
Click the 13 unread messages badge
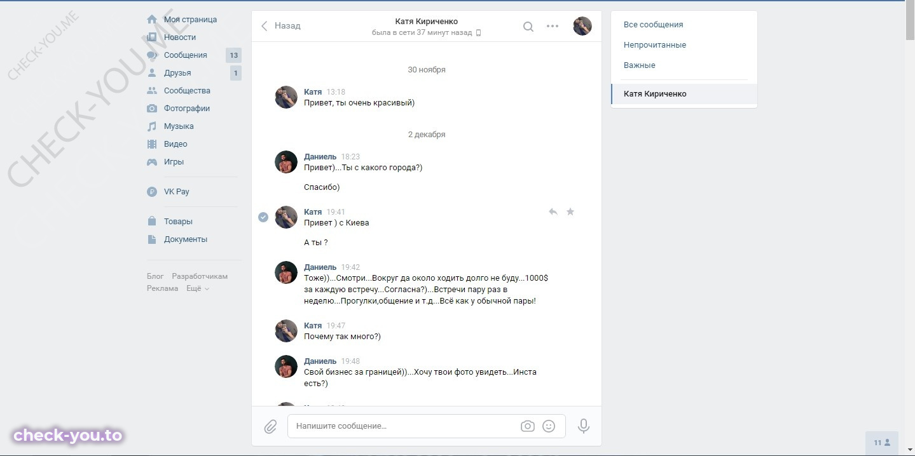(234, 55)
